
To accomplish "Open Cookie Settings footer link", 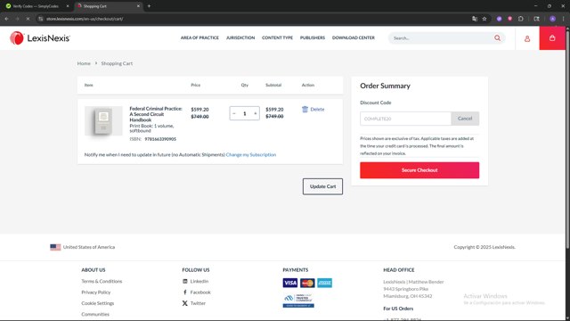I will (98, 303).
